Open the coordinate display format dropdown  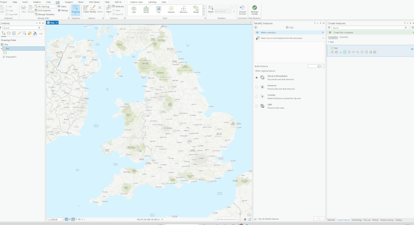click(x=162, y=220)
